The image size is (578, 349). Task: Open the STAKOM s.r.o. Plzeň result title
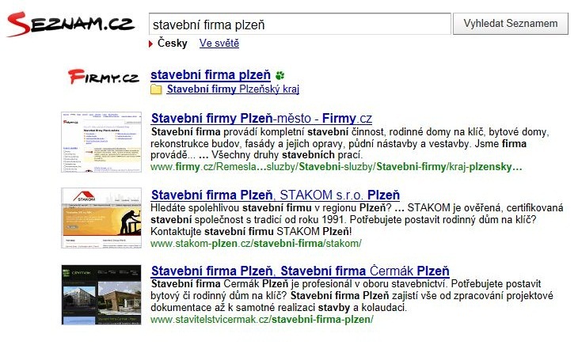276,195
